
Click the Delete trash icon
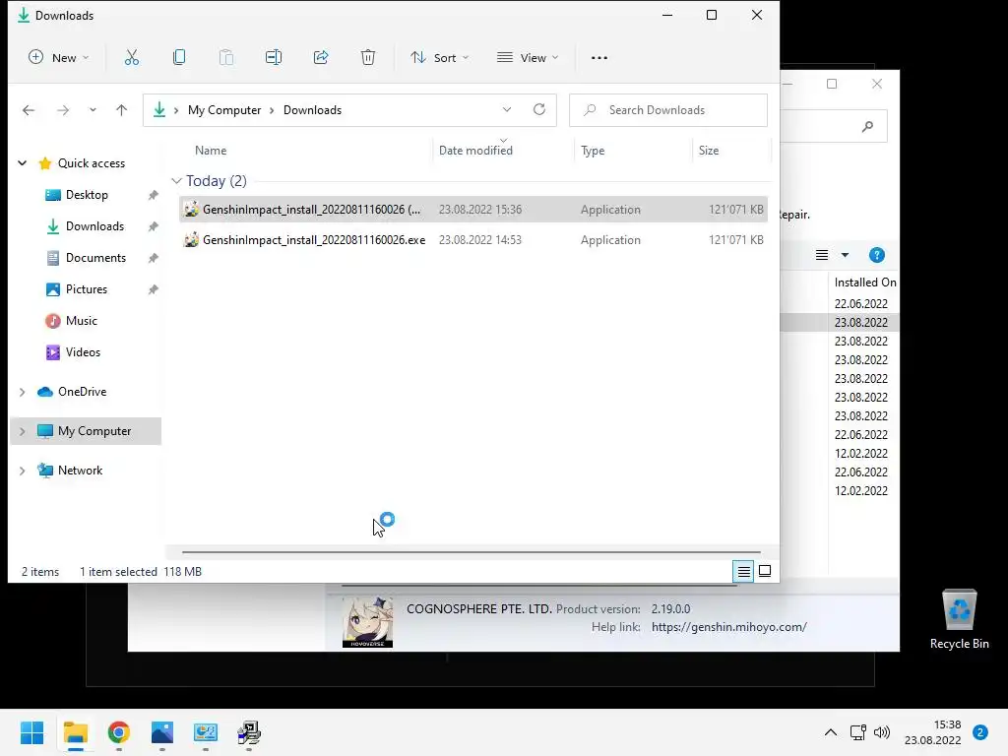368,58
